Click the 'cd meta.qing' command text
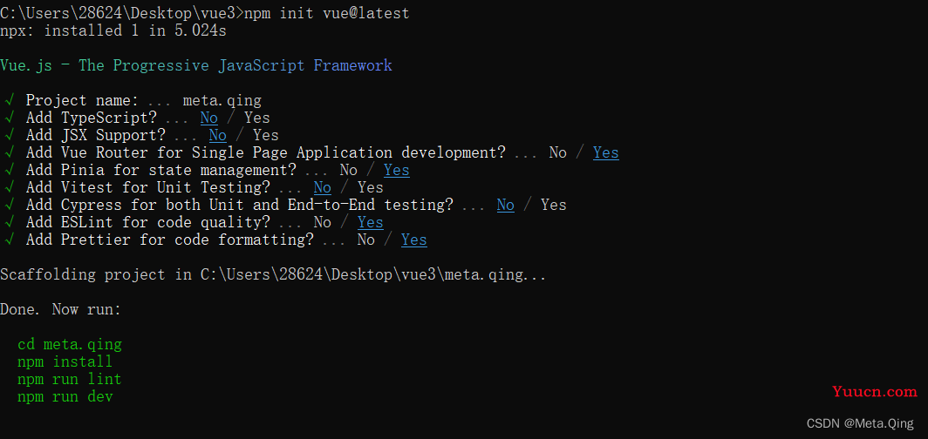 click(x=70, y=344)
